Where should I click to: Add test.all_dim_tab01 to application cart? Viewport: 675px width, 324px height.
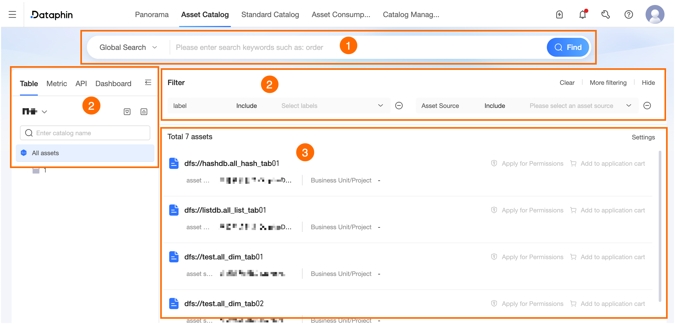pos(607,257)
